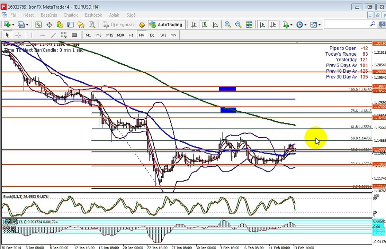Toggle chart auto scroll
The height and width of the screenshot is (249, 386).
pyautogui.click(x=262, y=25)
